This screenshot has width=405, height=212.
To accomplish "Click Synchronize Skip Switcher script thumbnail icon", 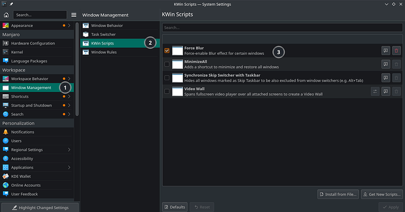I will (177, 78).
